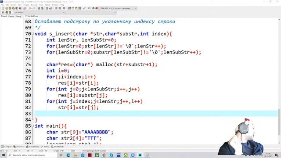Click the Windows taskbar search box
Image resolution: width=281 pixels, height=158 pixels.
tap(32, 155)
